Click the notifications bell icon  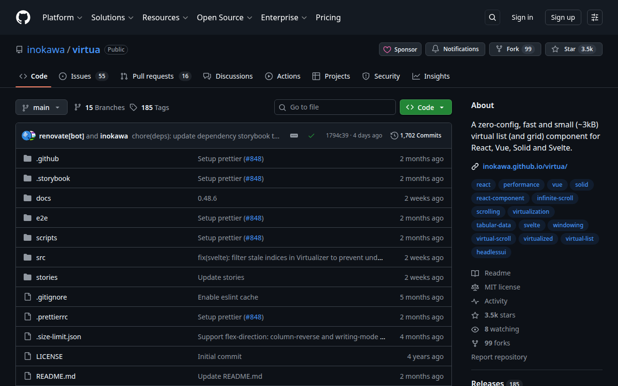pyautogui.click(x=435, y=49)
